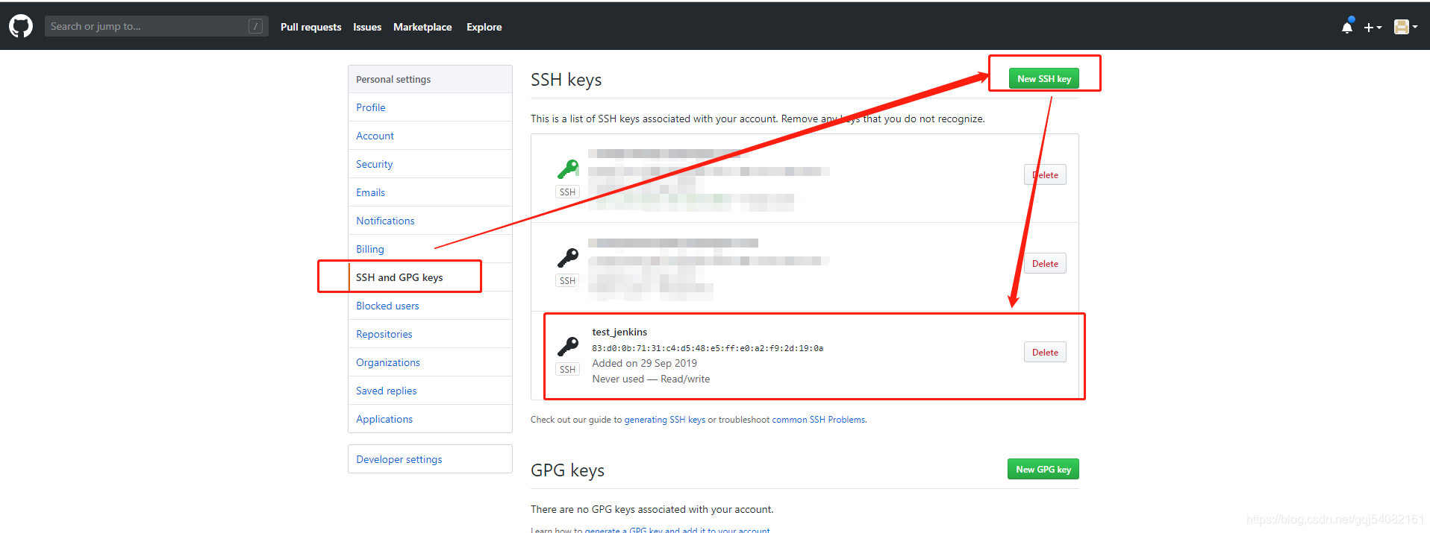Delete the second blurred SSH key
Image resolution: width=1430 pixels, height=533 pixels.
(1045, 263)
